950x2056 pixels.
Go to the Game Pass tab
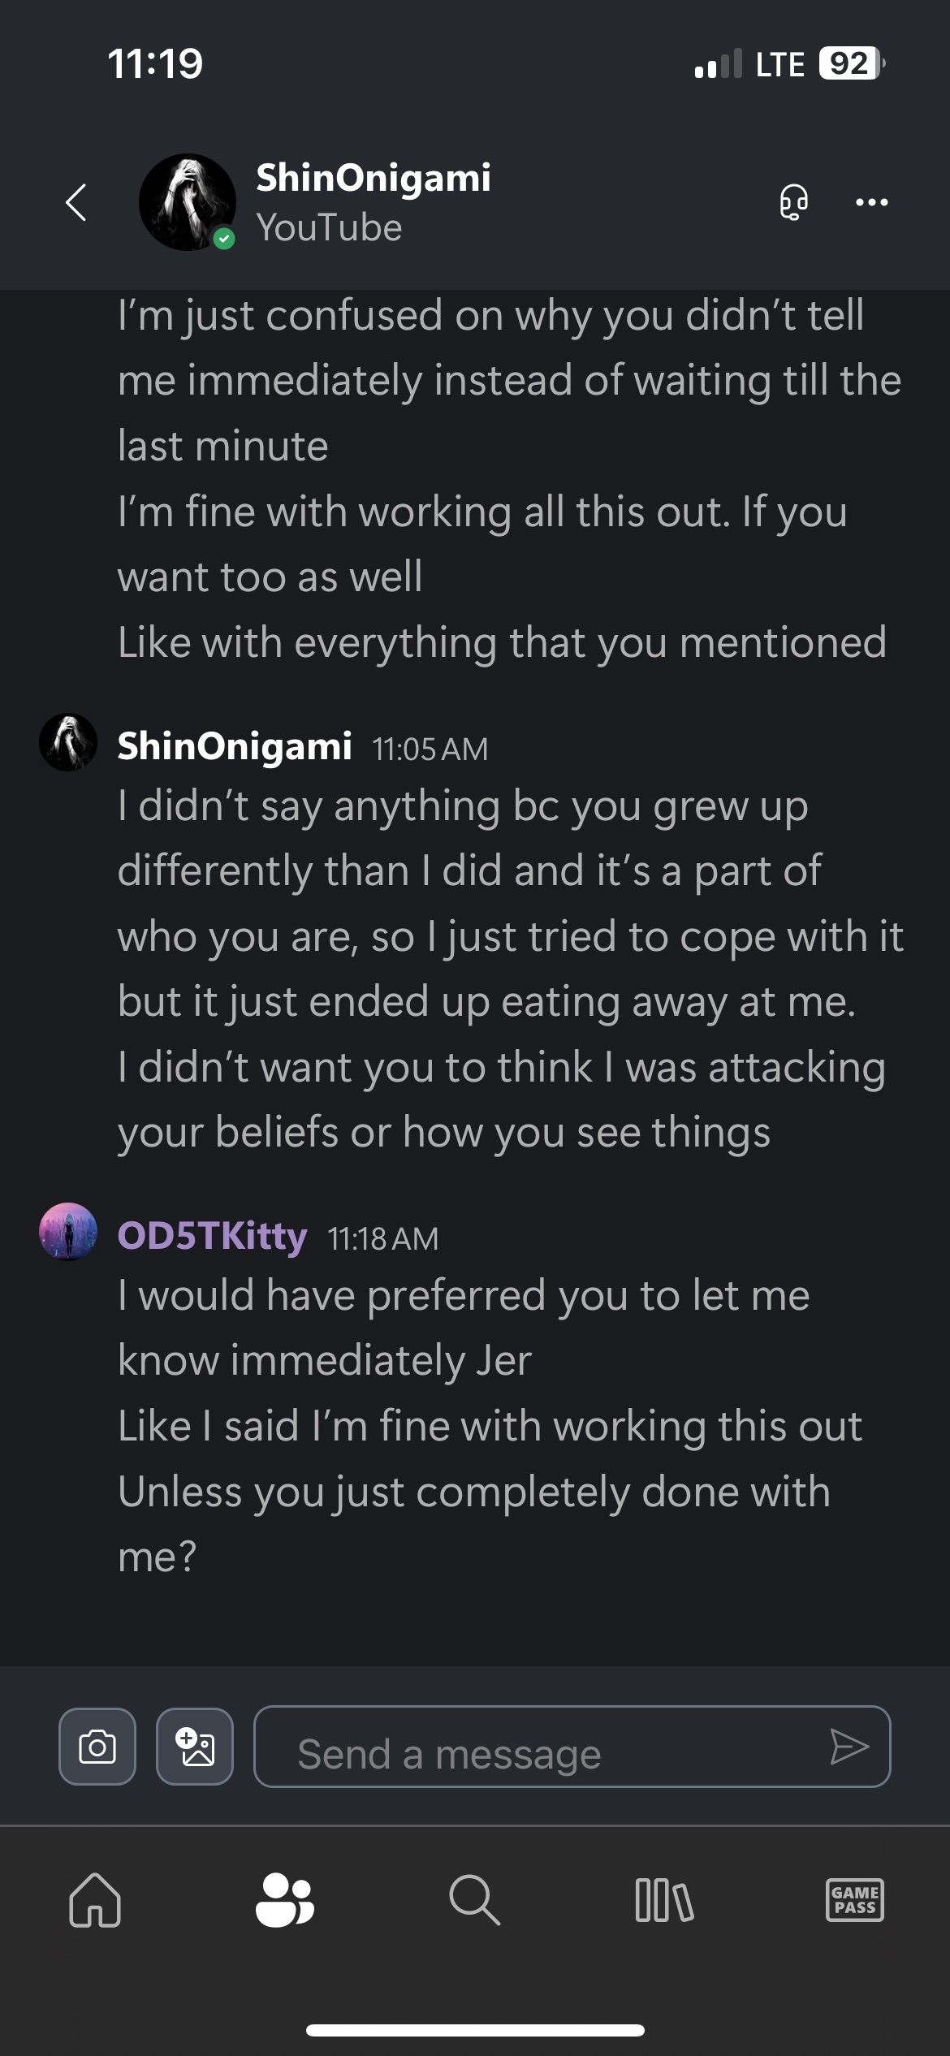(854, 1900)
